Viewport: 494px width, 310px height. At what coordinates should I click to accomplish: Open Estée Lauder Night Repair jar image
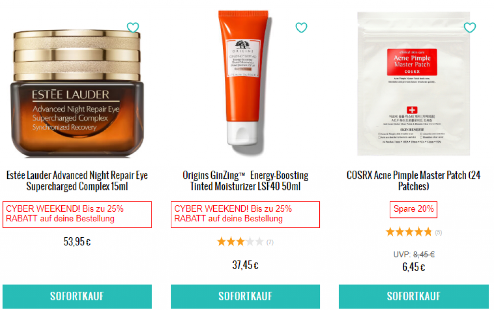pos(77,93)
